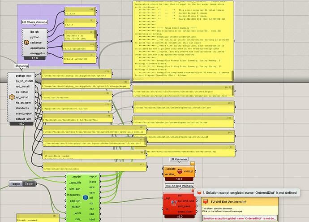Click the OrderedDict error message in the EUI panel
309x222 pixels.
point(240,218)
